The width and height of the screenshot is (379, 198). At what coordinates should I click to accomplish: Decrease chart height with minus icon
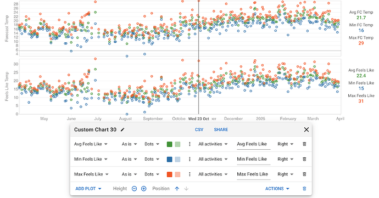135,189
